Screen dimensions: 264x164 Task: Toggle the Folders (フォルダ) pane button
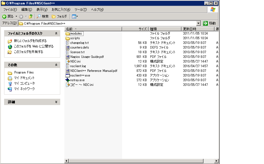[59, 16]
